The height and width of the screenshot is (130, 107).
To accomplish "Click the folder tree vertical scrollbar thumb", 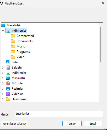I will pos(101,45).
